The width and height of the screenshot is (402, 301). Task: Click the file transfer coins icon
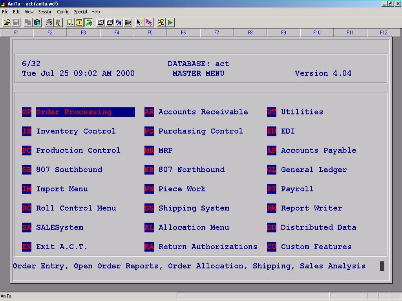click(x=161, y=22)
